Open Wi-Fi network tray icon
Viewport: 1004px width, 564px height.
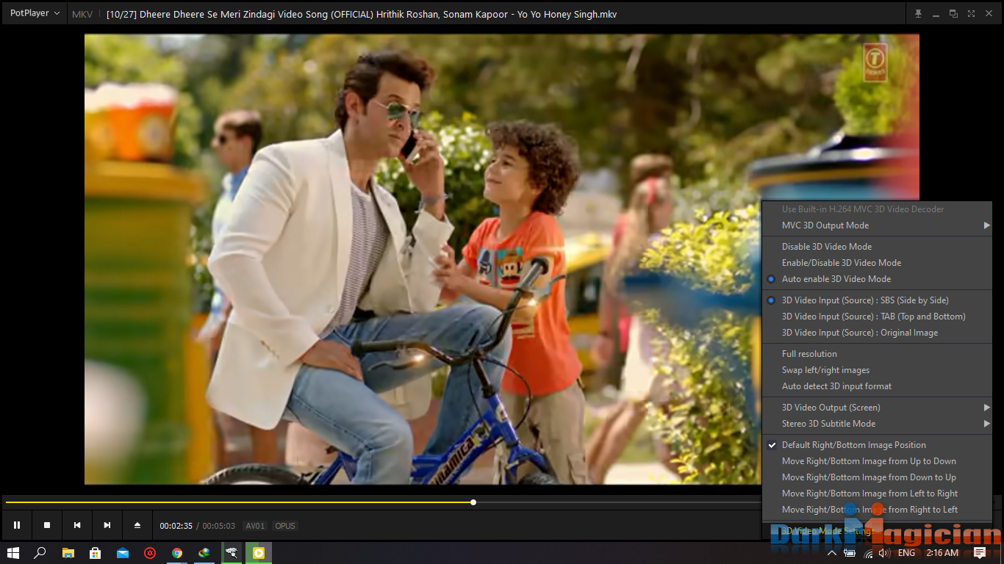867,553
